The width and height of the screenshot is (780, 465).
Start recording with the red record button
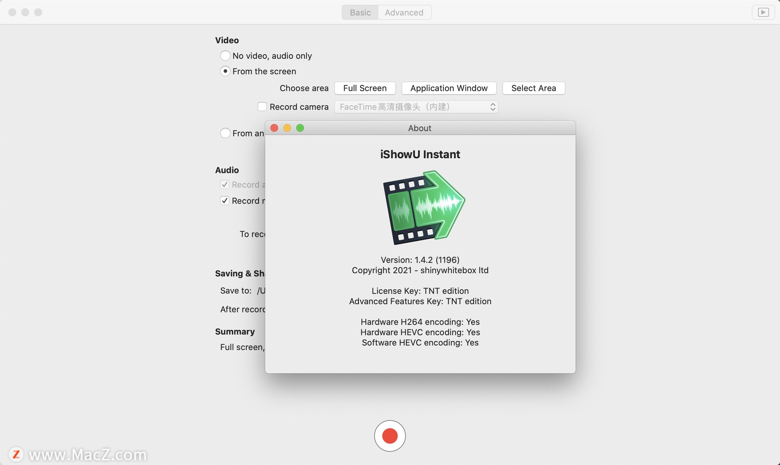tap(390, 436)
